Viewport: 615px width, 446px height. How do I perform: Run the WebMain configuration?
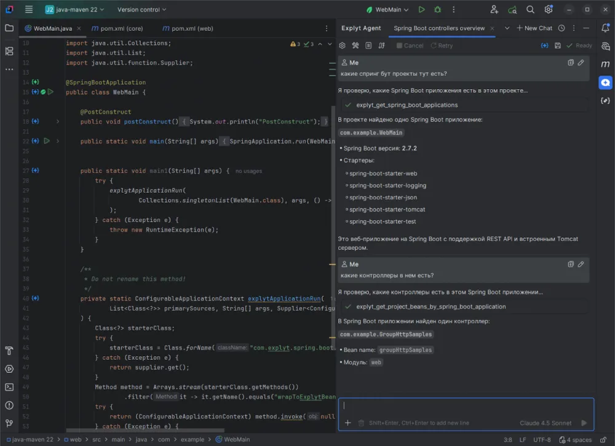point(421,10)
